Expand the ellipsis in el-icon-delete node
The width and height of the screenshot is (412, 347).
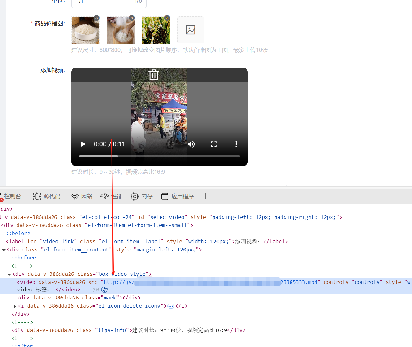(x=171, y=306)
